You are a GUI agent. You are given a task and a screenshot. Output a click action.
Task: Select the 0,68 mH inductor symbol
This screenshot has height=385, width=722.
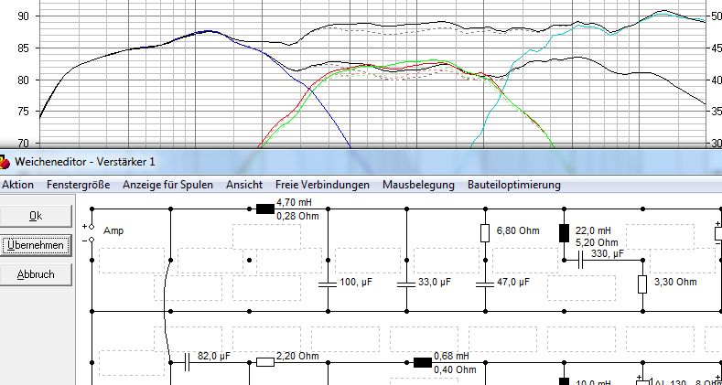[423, 362]
